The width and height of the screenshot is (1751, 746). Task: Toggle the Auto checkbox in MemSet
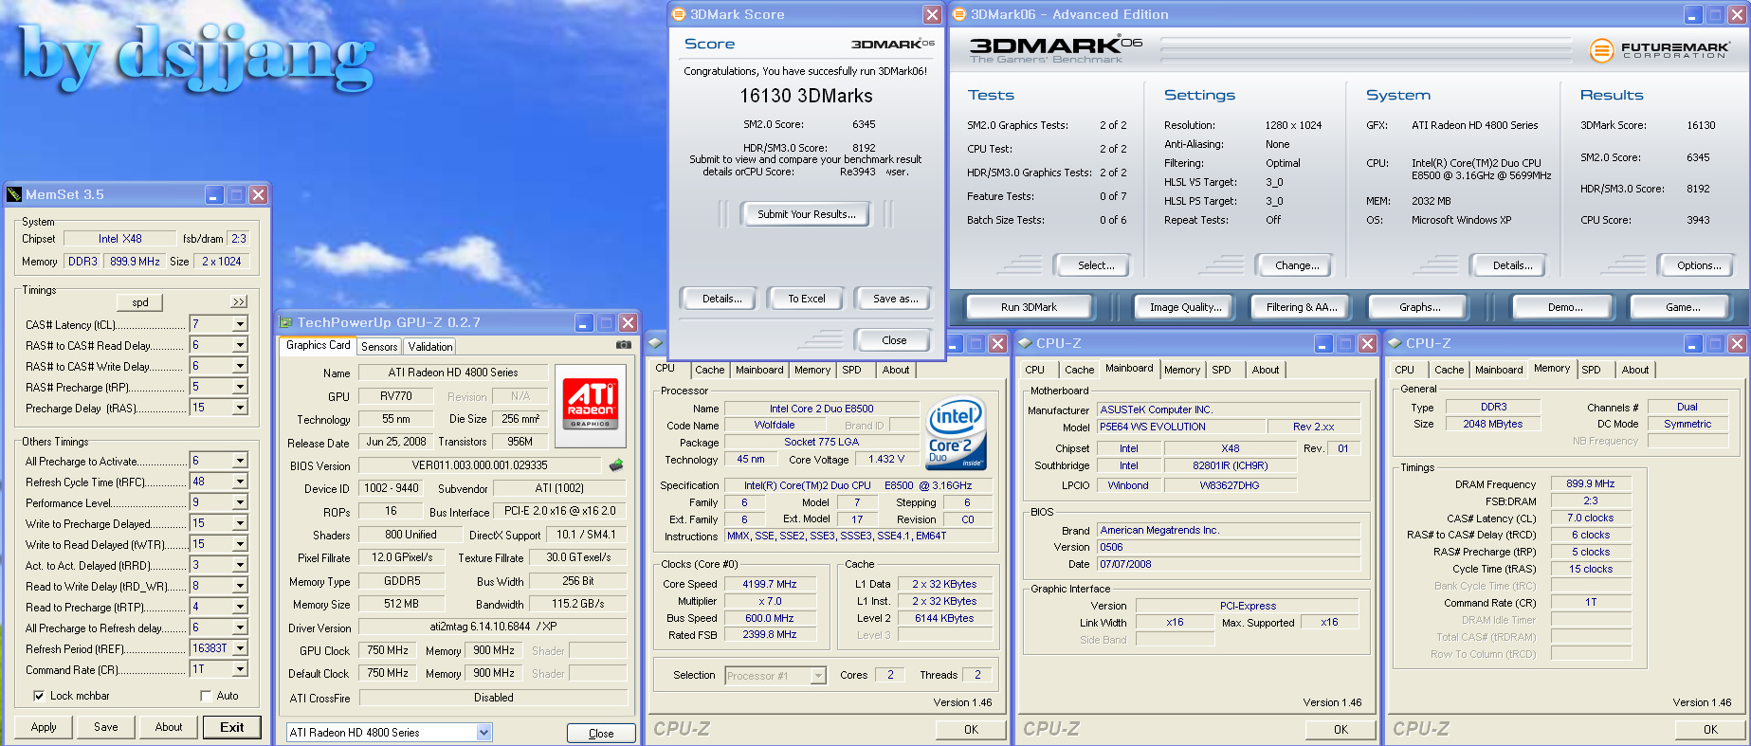click(206, 696)
